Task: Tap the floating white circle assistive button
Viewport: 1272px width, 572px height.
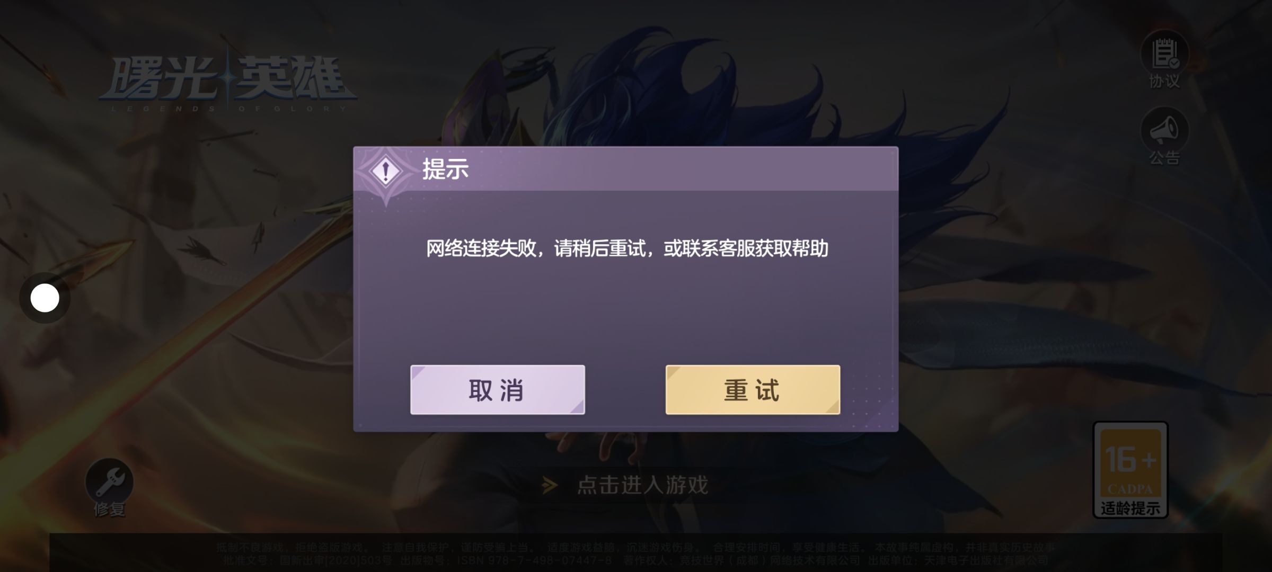Action: [45, 298]
